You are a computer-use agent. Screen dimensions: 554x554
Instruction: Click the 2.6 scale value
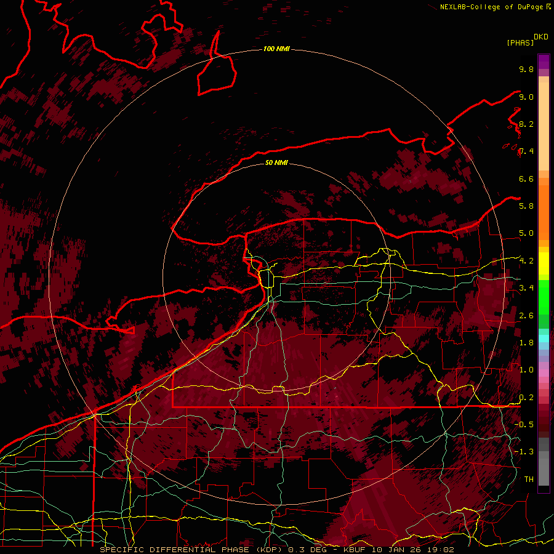pos(526,316)
